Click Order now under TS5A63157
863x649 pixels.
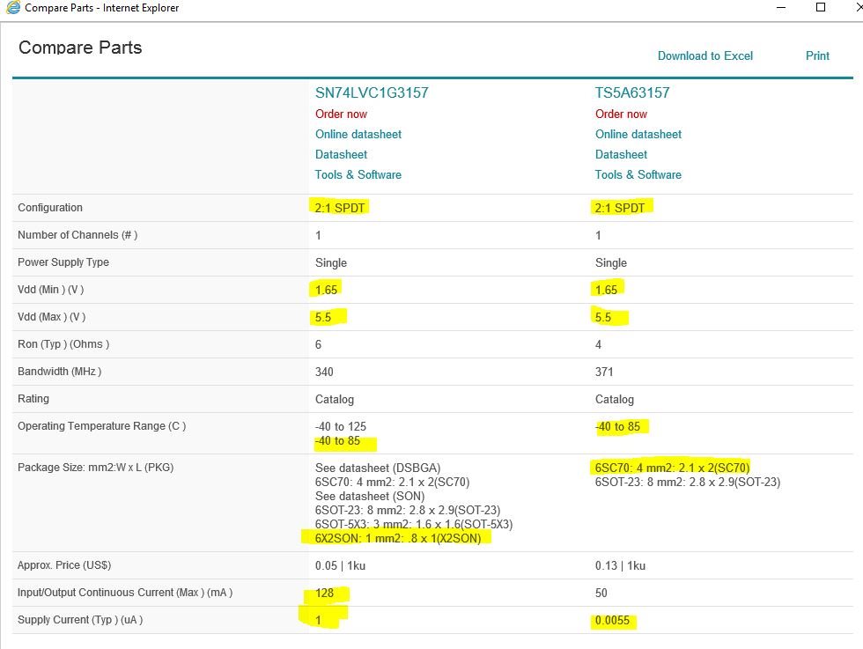tap(621, 114)
